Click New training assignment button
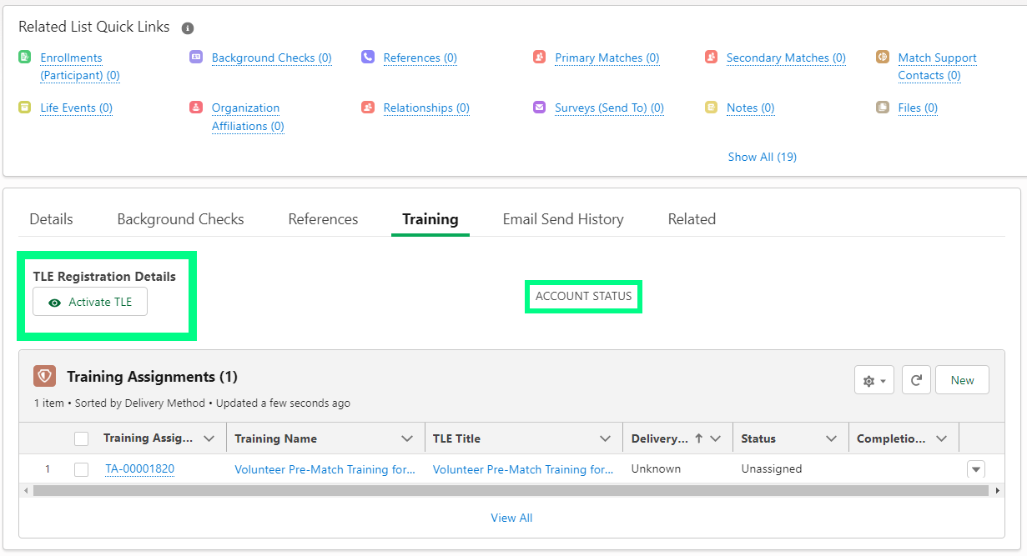This screenshot has width=1027, height=556. (962, 380)
